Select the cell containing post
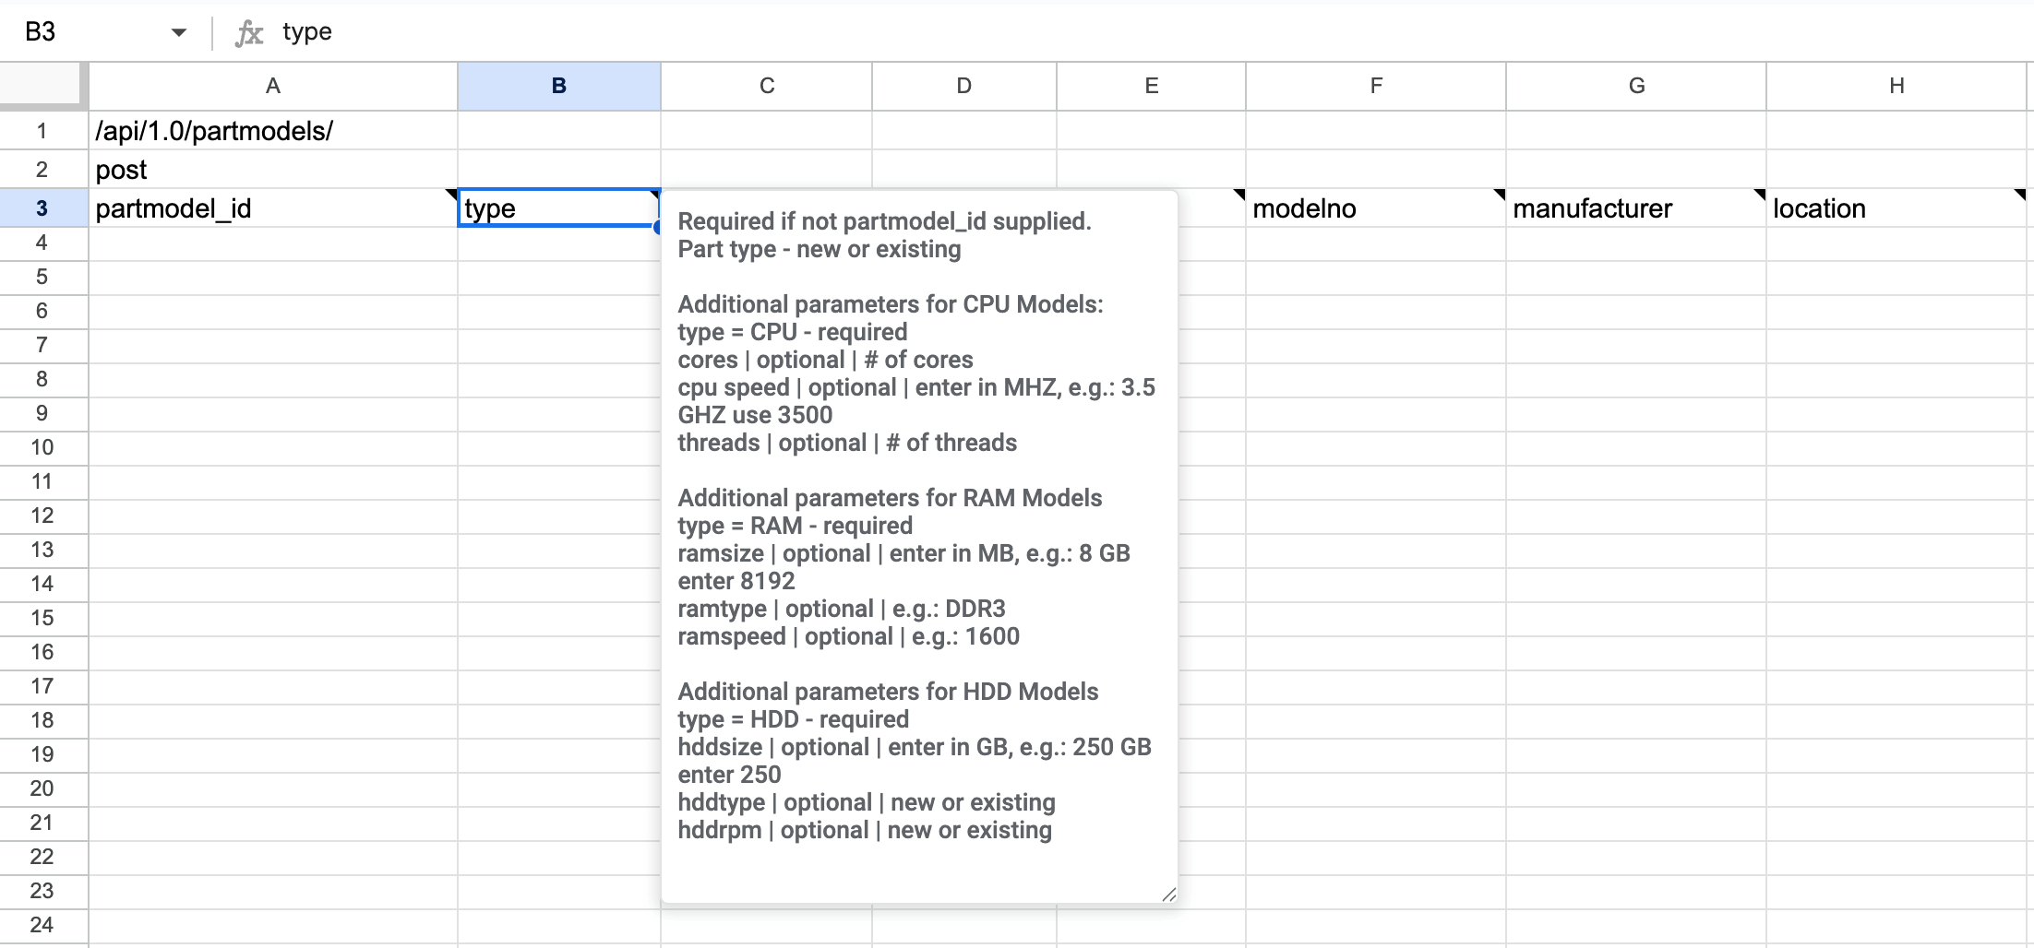This screenshot has width=2034, height=948. (x=273, y=169)
